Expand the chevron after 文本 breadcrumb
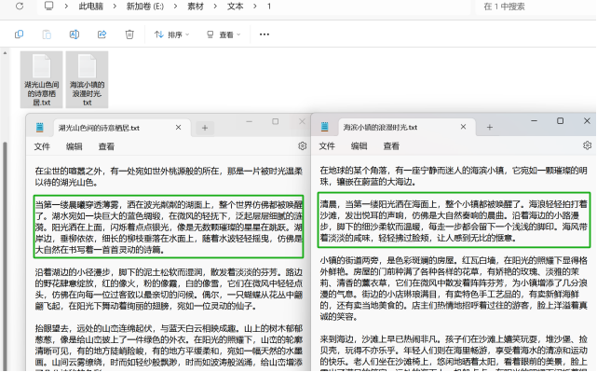 tap(255, 7)
